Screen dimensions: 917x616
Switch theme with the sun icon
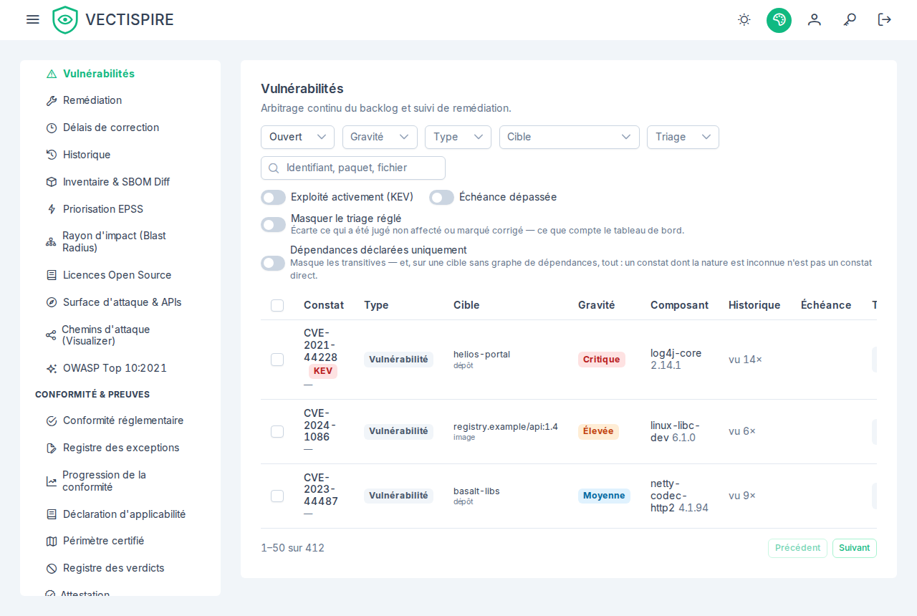click(x=744, y=19)
